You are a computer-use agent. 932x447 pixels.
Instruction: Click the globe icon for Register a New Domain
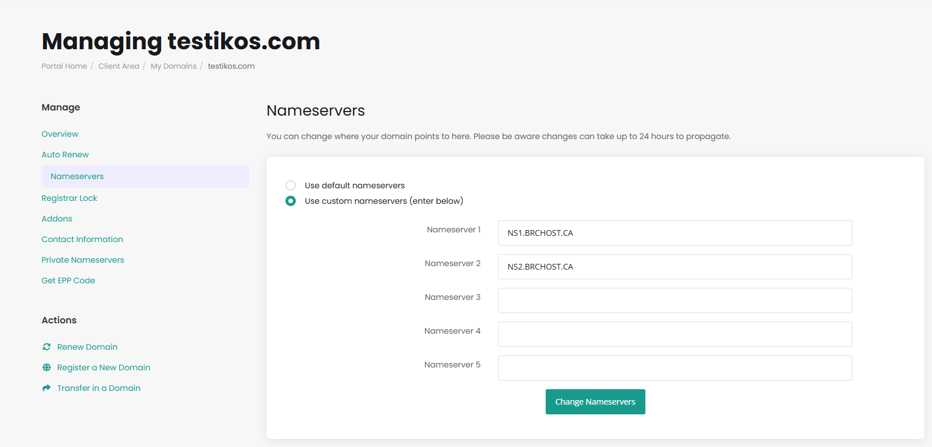pyautogui.click(x=46, y=367)
